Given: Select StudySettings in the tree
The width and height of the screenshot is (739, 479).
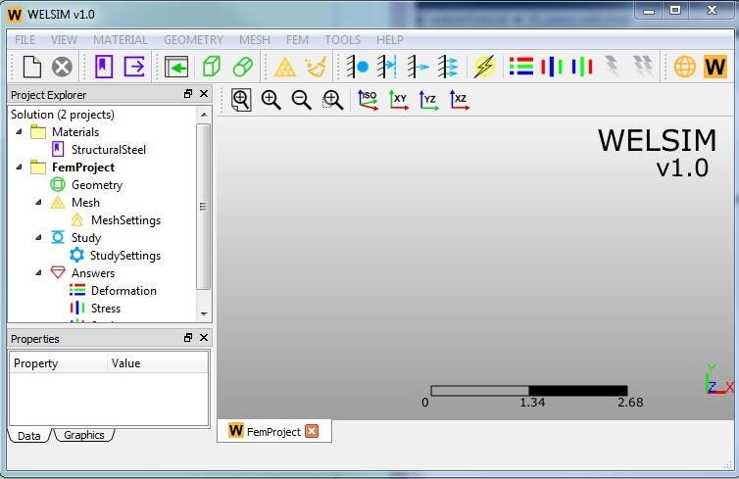Looking at the screenshot, I should point(125,256).
